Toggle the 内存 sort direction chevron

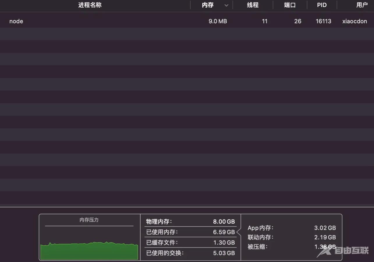coord(226,5)
